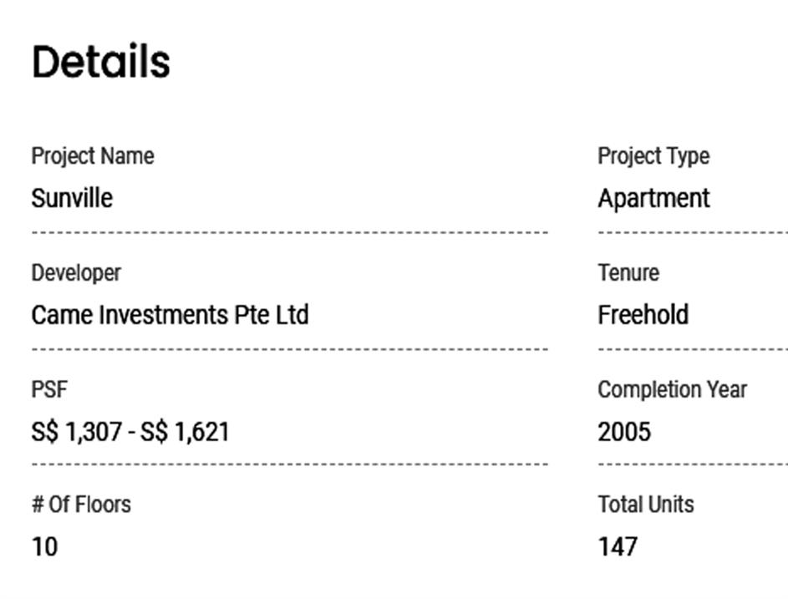Select the completion year 2005
The image size is (788, 599).
(624, 432)
